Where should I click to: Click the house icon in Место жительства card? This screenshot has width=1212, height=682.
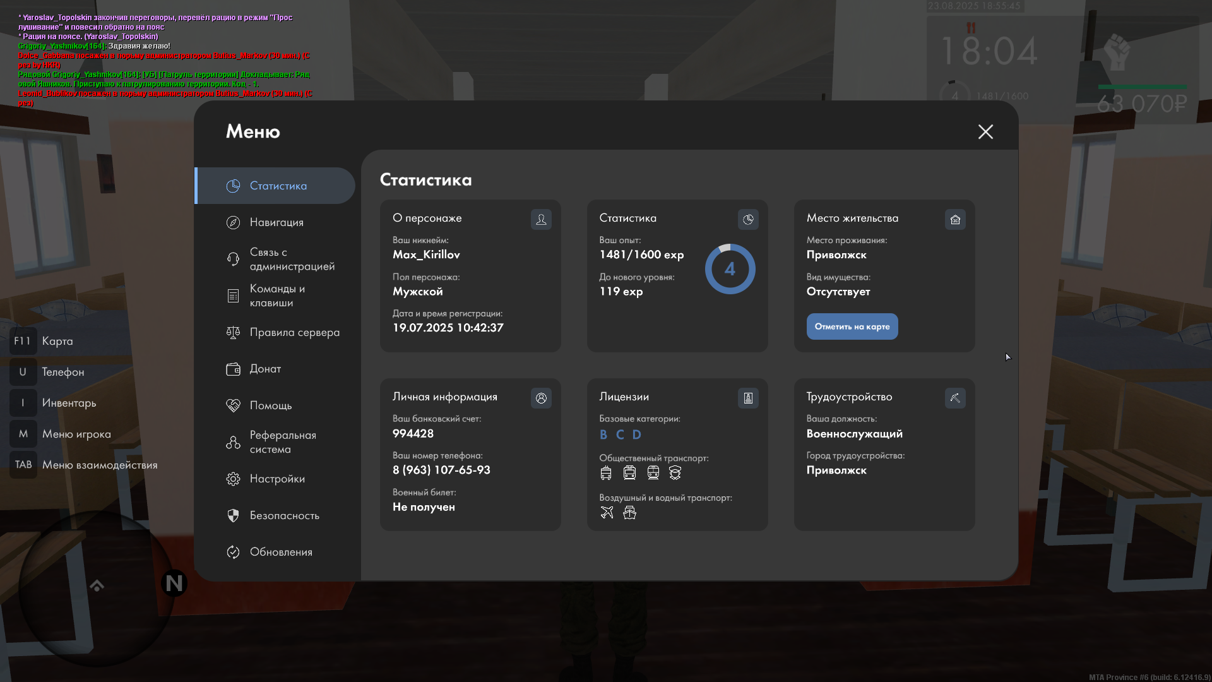click(955, 219)
